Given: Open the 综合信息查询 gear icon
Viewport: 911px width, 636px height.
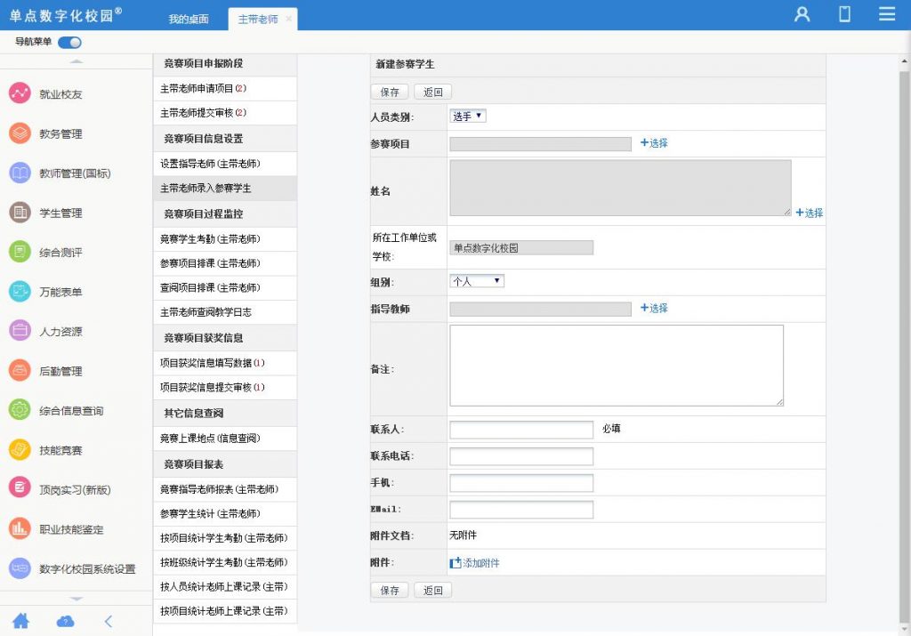Looking at the screenshot, I should (20, 409).
